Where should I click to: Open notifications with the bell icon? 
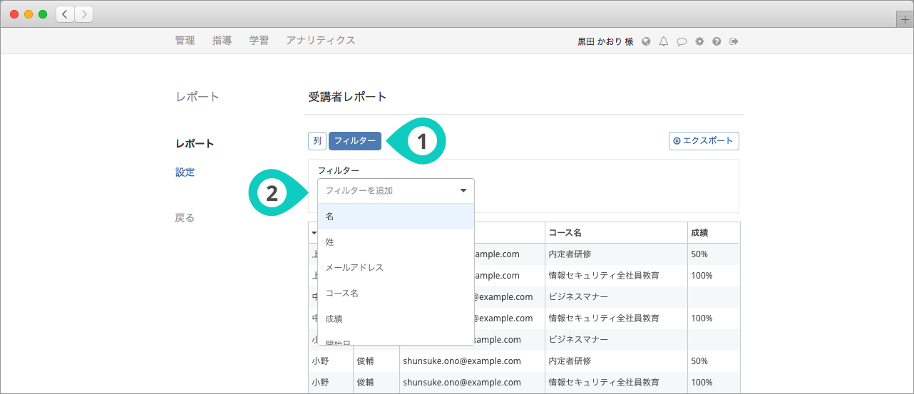664,41
